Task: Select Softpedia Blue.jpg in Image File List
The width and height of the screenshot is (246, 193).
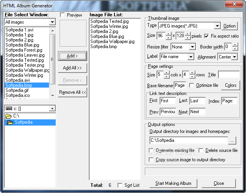Action: pyautogui.click(x=107, y=36)
